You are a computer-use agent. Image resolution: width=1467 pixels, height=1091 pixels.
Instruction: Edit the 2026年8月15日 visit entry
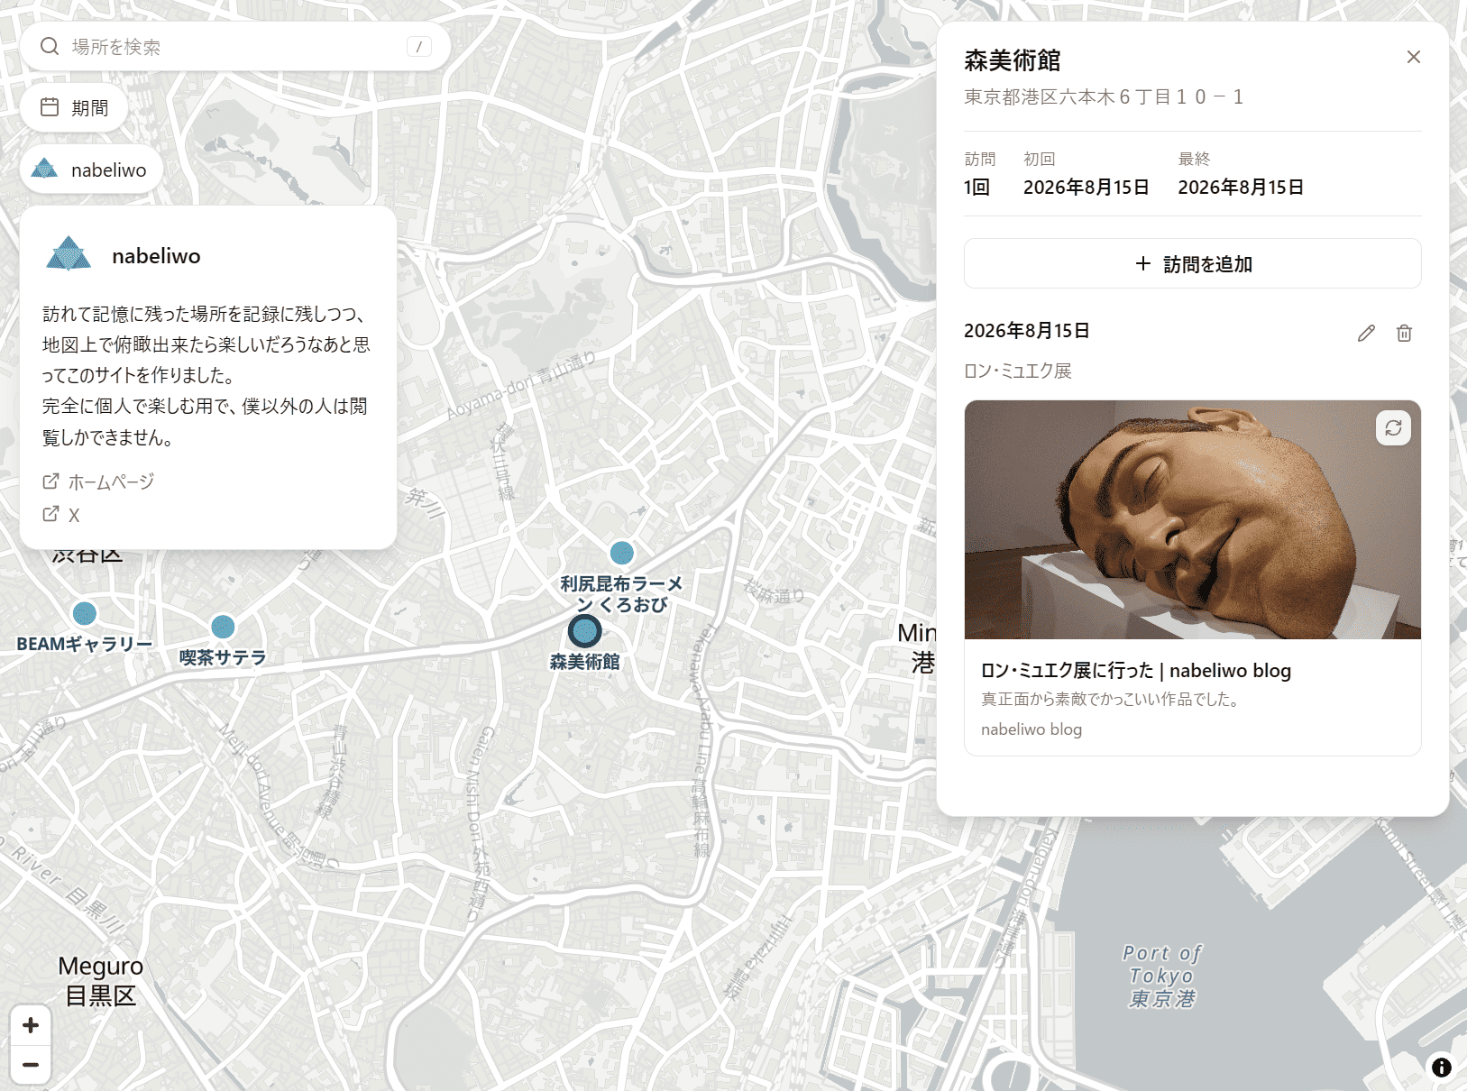(x=1366, y=333)
